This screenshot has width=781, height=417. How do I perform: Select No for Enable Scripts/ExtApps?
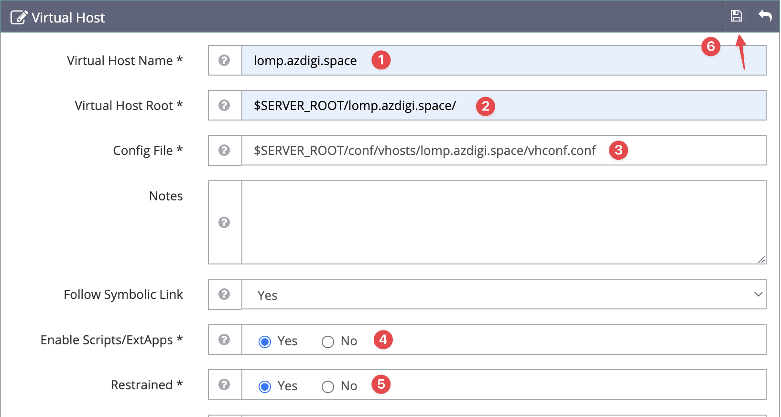click(x=328, y=341)
